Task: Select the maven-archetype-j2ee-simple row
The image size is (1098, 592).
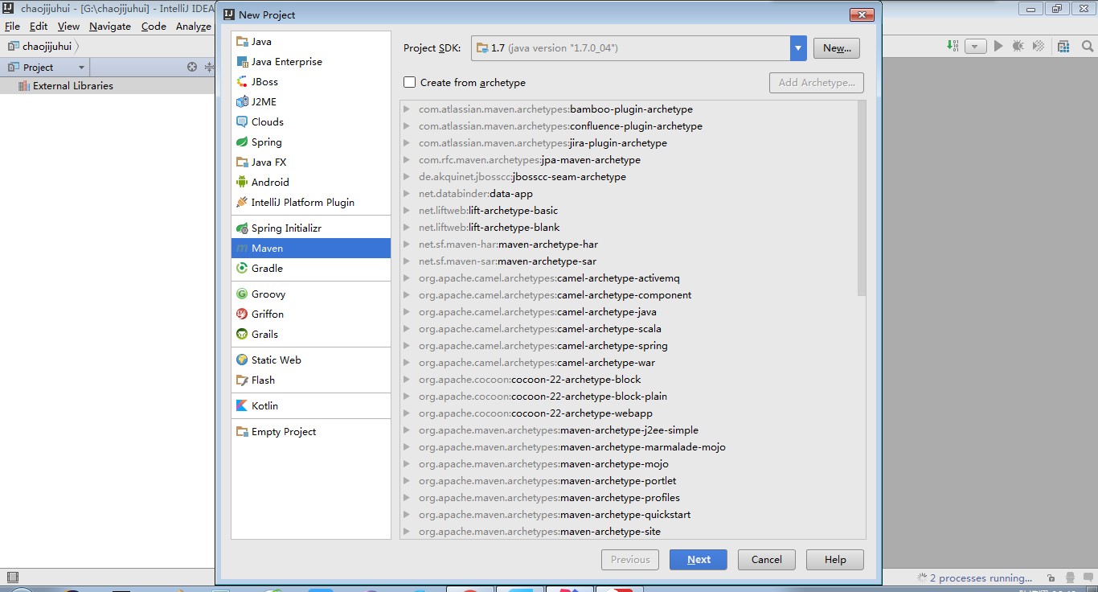Action: coord(629,430)
